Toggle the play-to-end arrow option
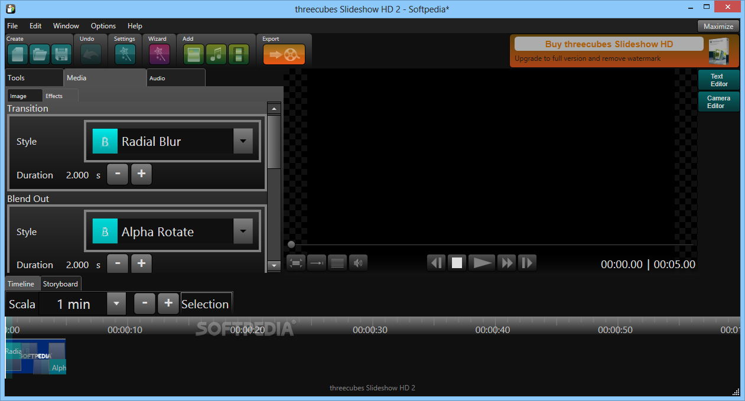Image resolution: width=745 pixels, height=401 pixels. 317,263
